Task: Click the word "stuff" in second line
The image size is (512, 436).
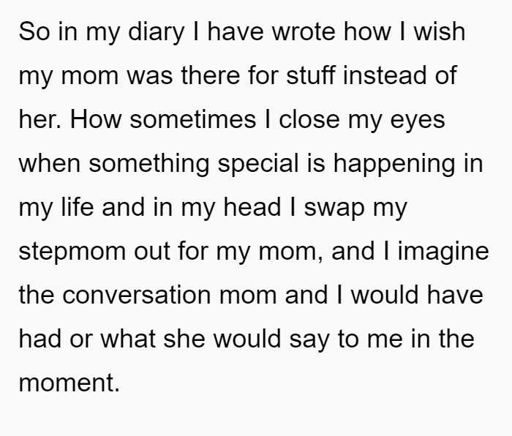Action: coord(311,75)
